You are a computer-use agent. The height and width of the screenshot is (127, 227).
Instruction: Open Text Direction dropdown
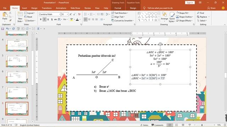point(120,13)
